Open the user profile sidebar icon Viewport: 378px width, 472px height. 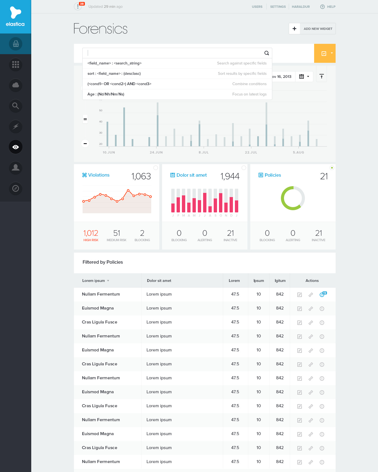click(16, 168)
